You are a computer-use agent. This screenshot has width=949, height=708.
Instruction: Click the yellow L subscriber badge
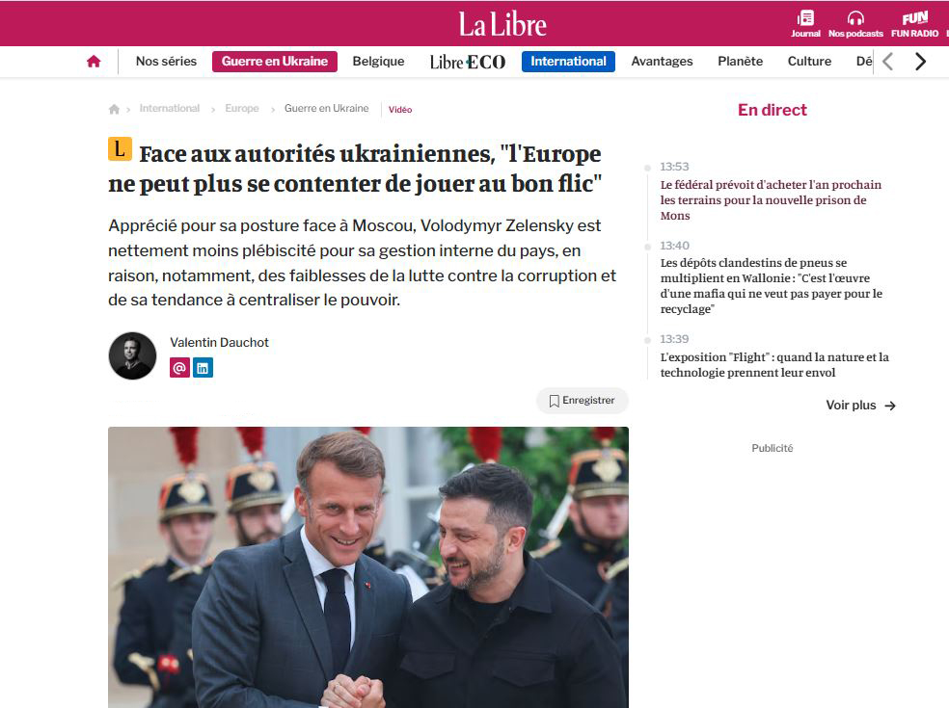coord(120,148)
